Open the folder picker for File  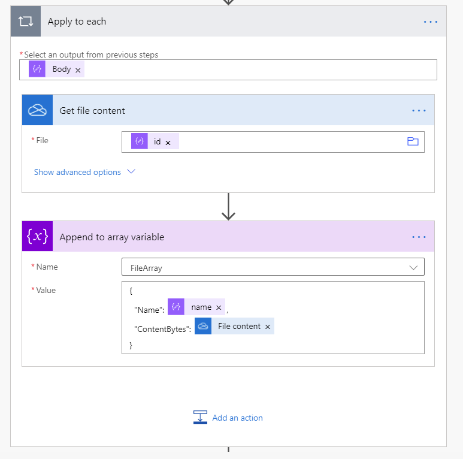pos(412,142)
